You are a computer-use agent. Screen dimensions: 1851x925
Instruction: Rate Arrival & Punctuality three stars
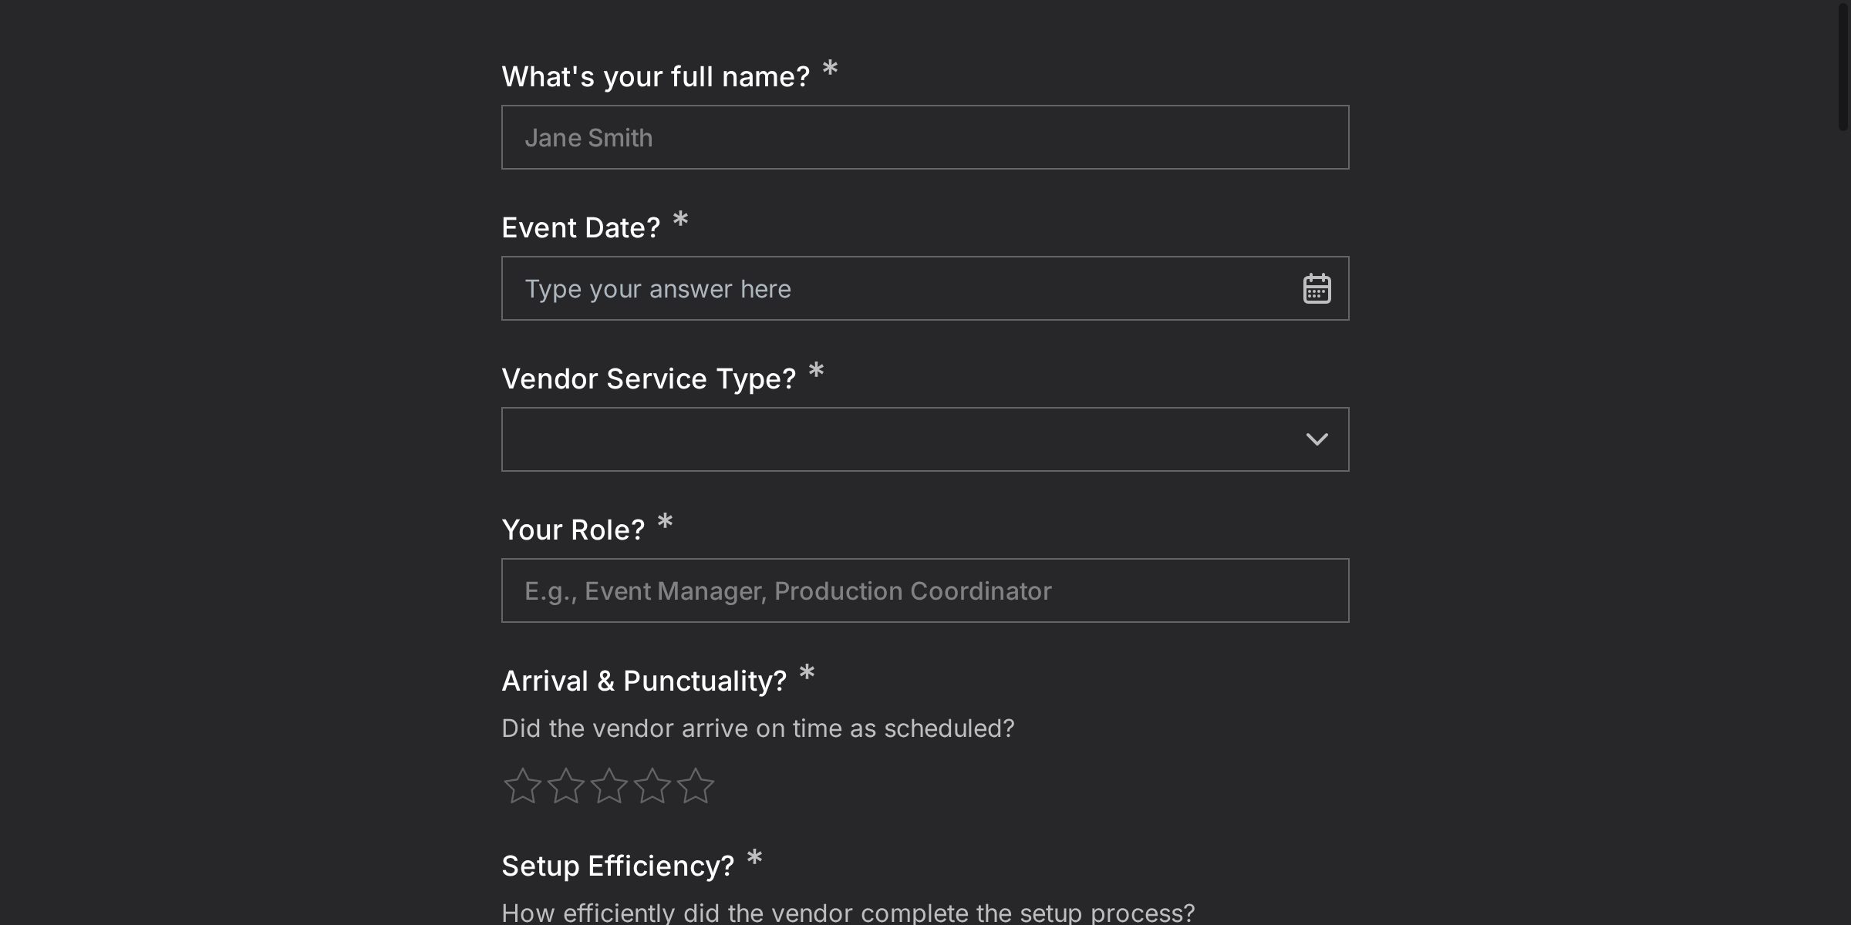click(x=610, y=787)
